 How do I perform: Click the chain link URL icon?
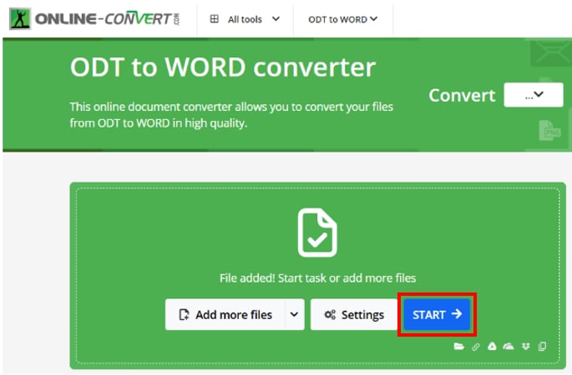(x=476, y=347)
